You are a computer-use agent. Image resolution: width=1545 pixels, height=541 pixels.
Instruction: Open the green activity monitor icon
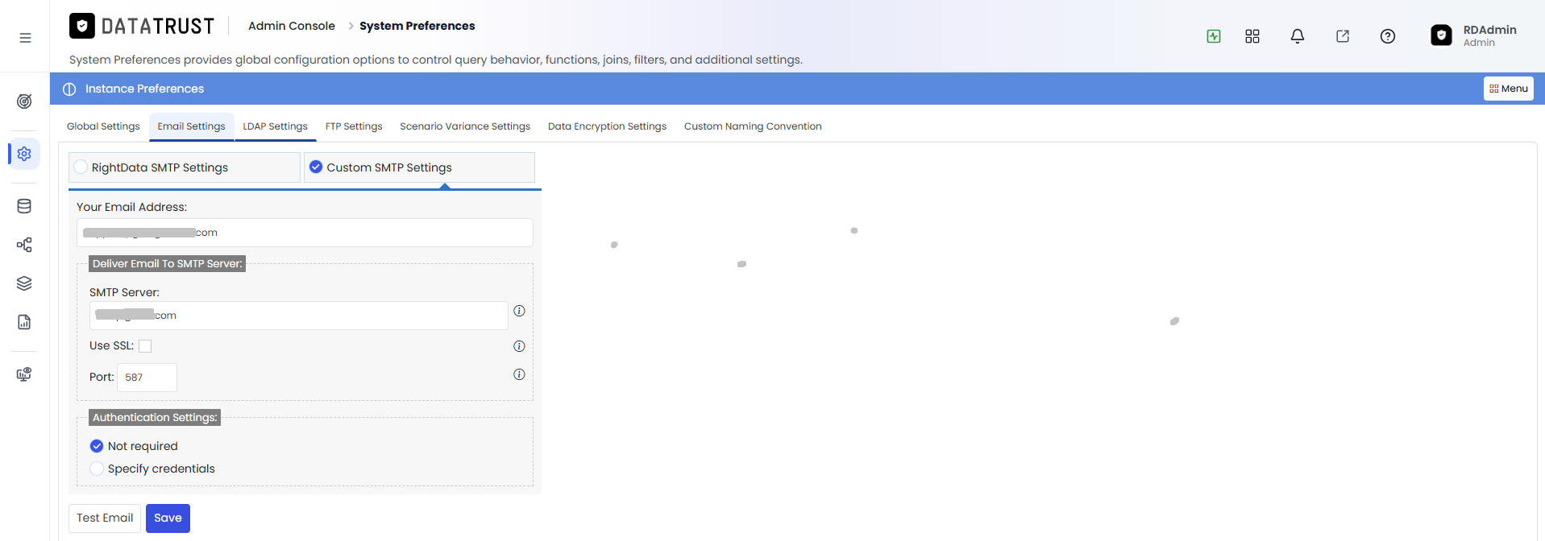click(1214, 36)
